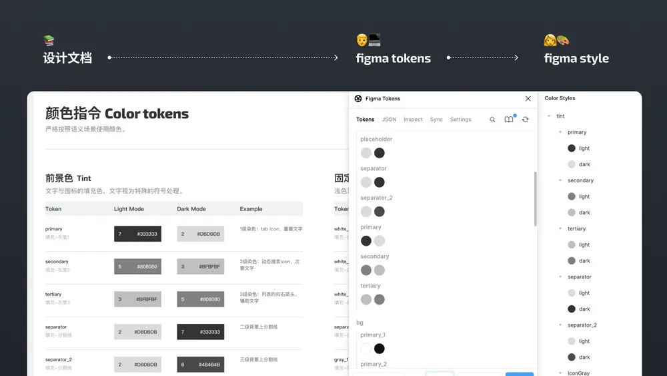Go to the Sync tab
The width and height of the screenshot is (667, 376).
point(436,120)
